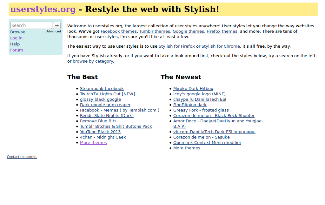This screenshot has height=205, width=325.
Task: Open Reddit Slate Nights (Dark) style
Action: point(107,116)
